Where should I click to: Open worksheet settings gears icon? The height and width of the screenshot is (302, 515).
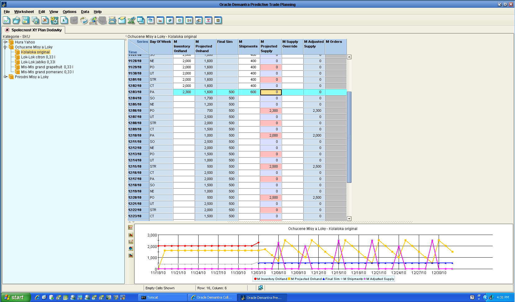(55, 20)
